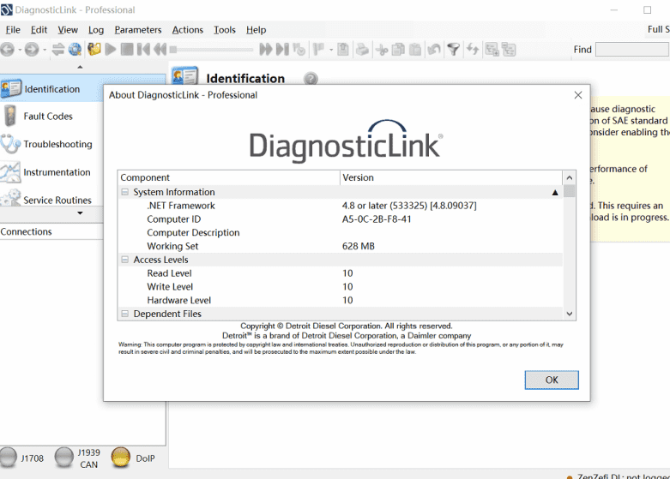The image size is (670, 479).
Task: Click the Identification panel help icon
Action: tap(311, 79)
